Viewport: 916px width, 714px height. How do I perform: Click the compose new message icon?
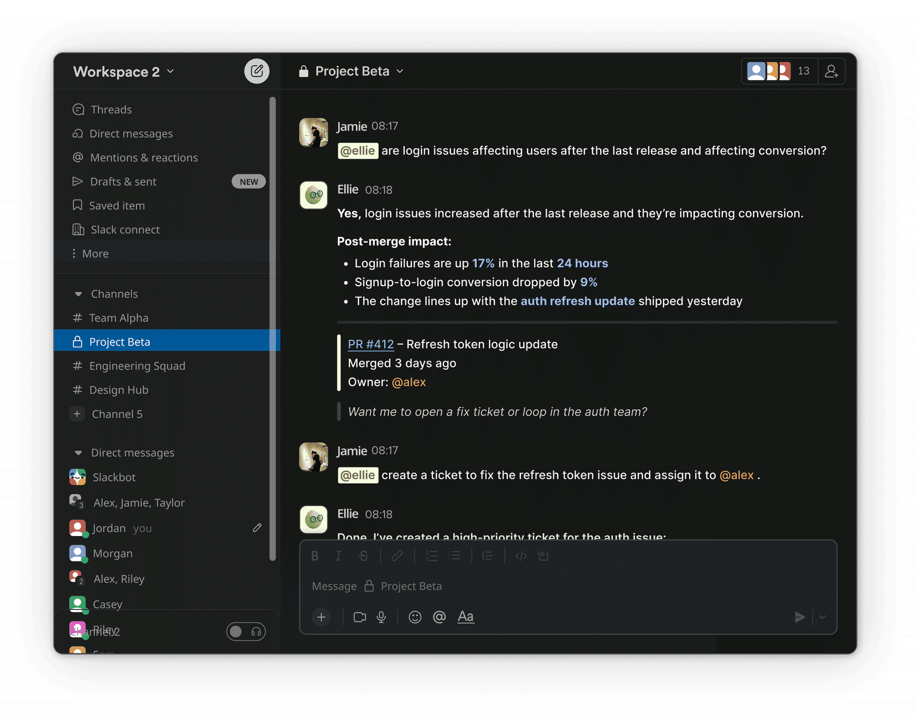tap(257, 72)
